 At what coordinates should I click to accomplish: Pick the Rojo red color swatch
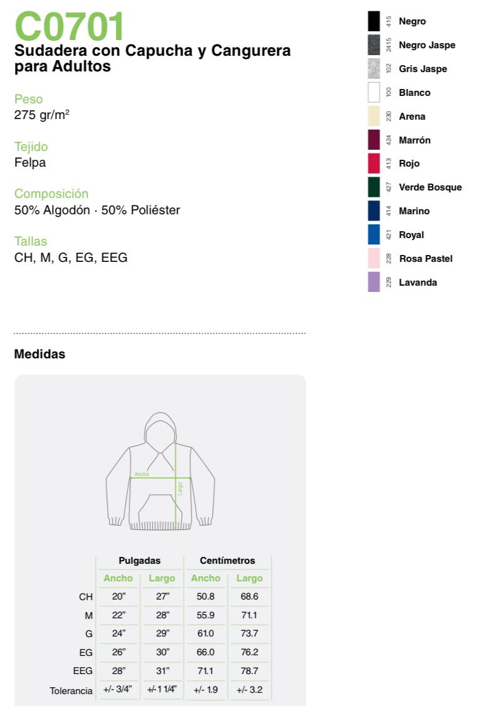[x=374, y=164]
